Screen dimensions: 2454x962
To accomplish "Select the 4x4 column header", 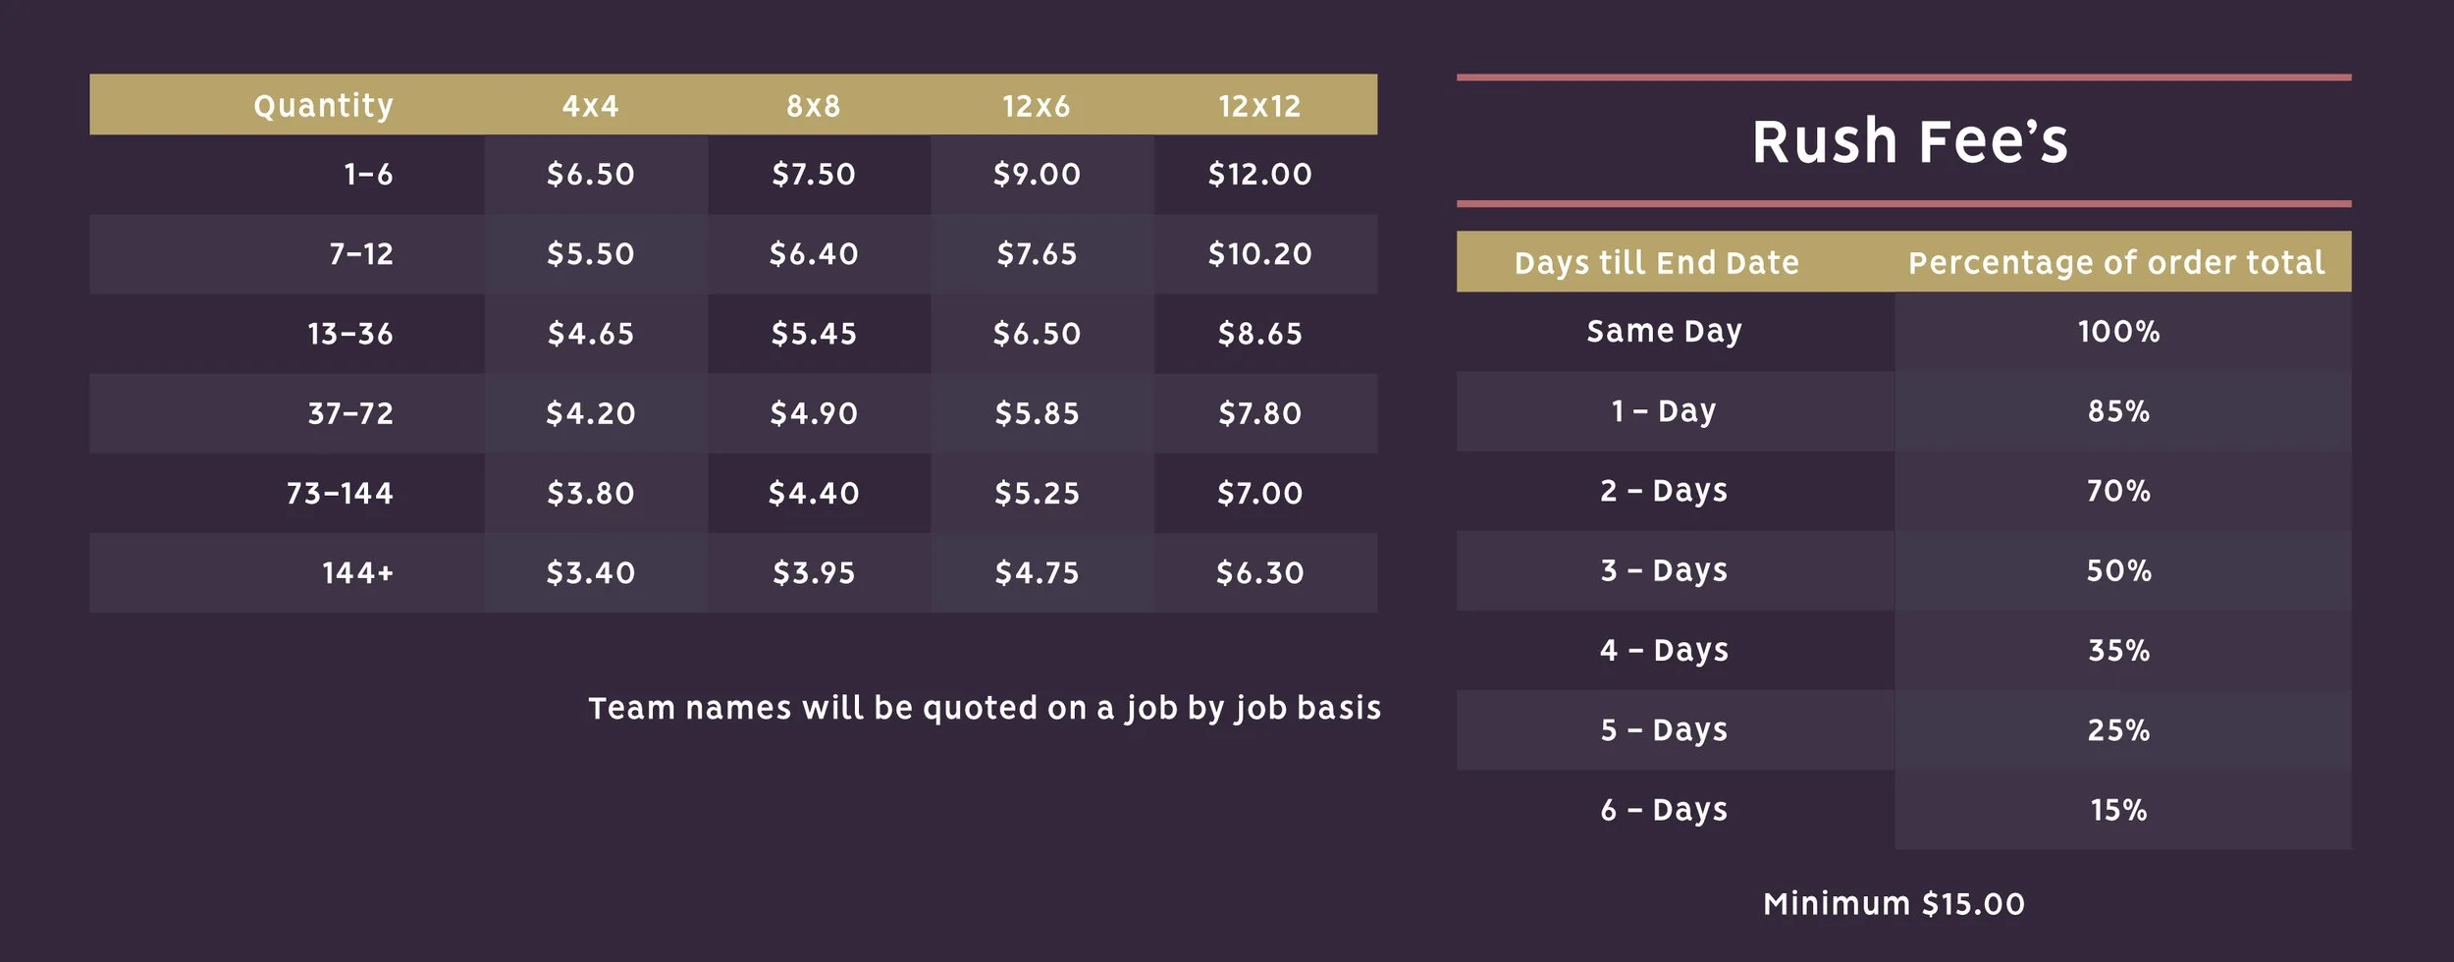I will [x=591, y=106].
